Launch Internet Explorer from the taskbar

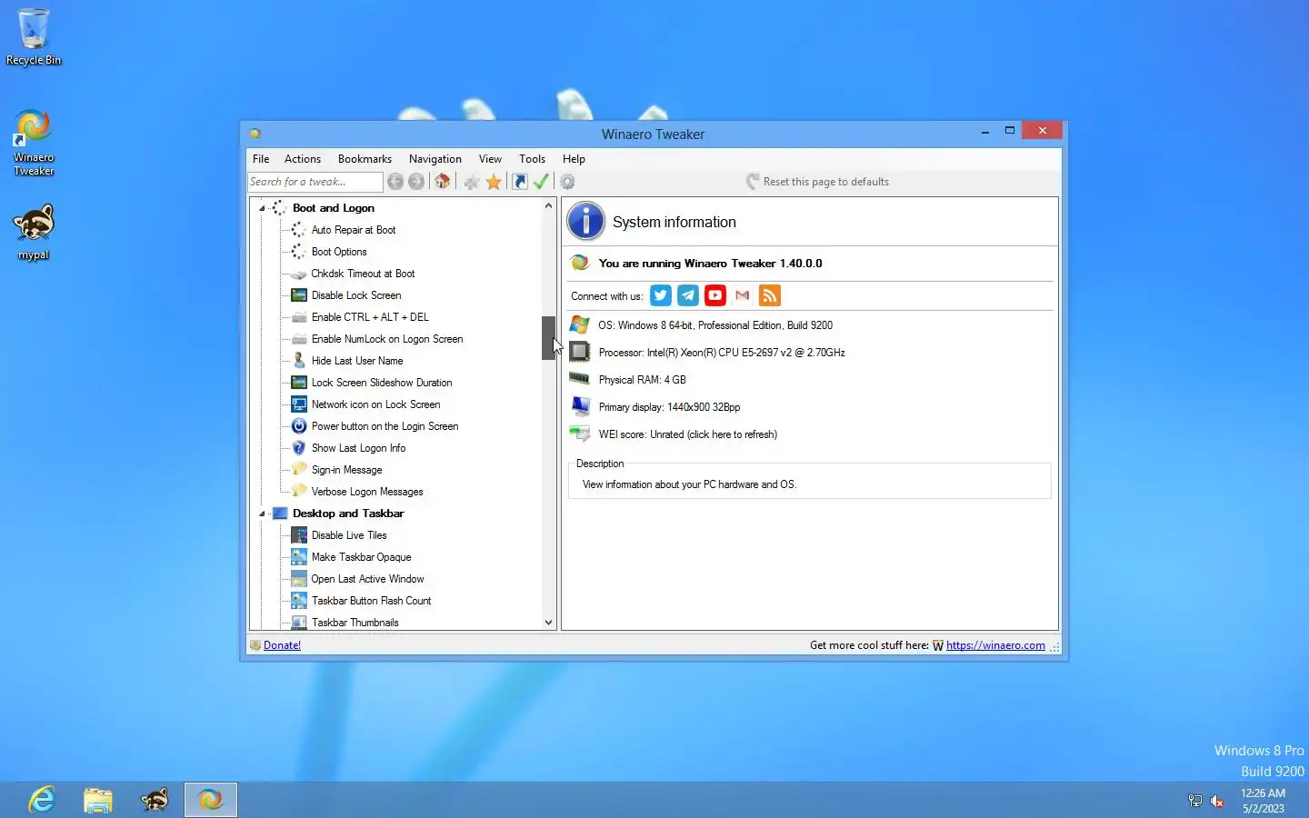42,800
